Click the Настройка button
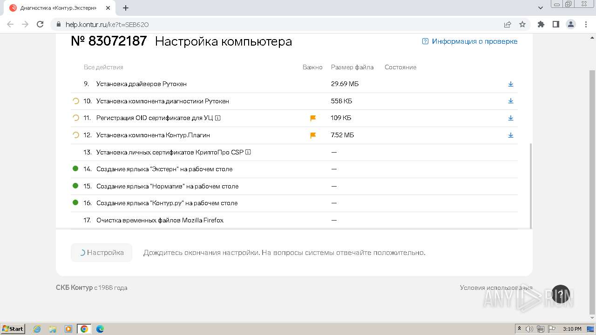 pos(102,253)
